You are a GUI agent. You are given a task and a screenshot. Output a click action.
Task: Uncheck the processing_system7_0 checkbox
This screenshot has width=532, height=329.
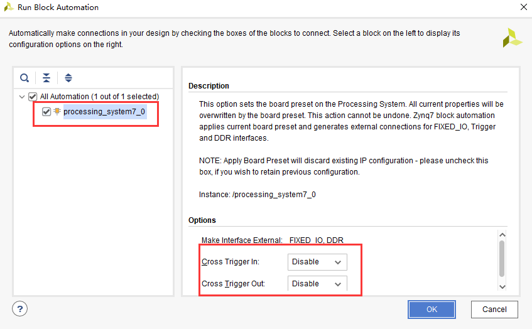pyautogui.click(x=46, y=112)
